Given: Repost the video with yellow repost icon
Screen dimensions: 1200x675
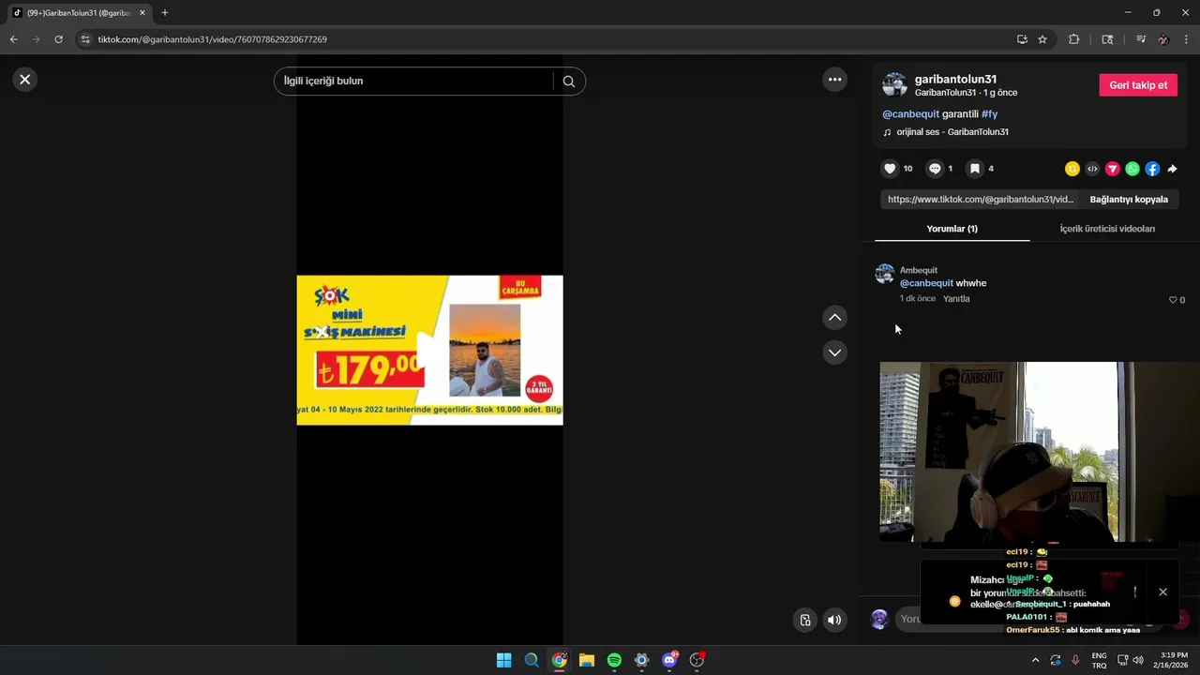Looking at the screenshot, I should pyautogui.click(x=1072, y=169).
